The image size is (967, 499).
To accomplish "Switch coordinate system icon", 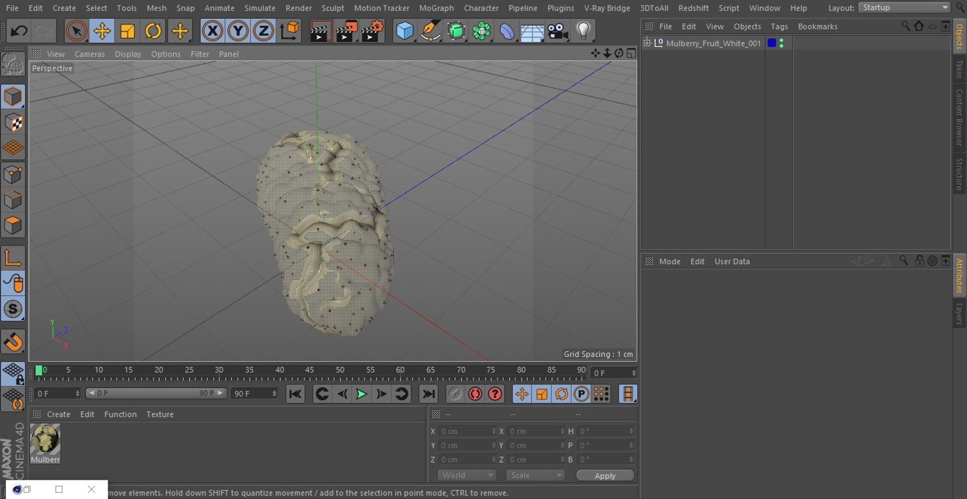I will click(290, 31).
